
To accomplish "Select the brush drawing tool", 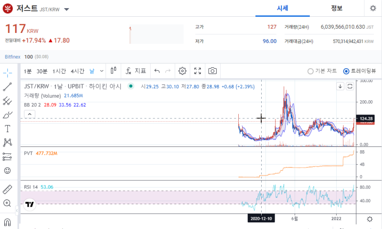I will coord(7,114).
